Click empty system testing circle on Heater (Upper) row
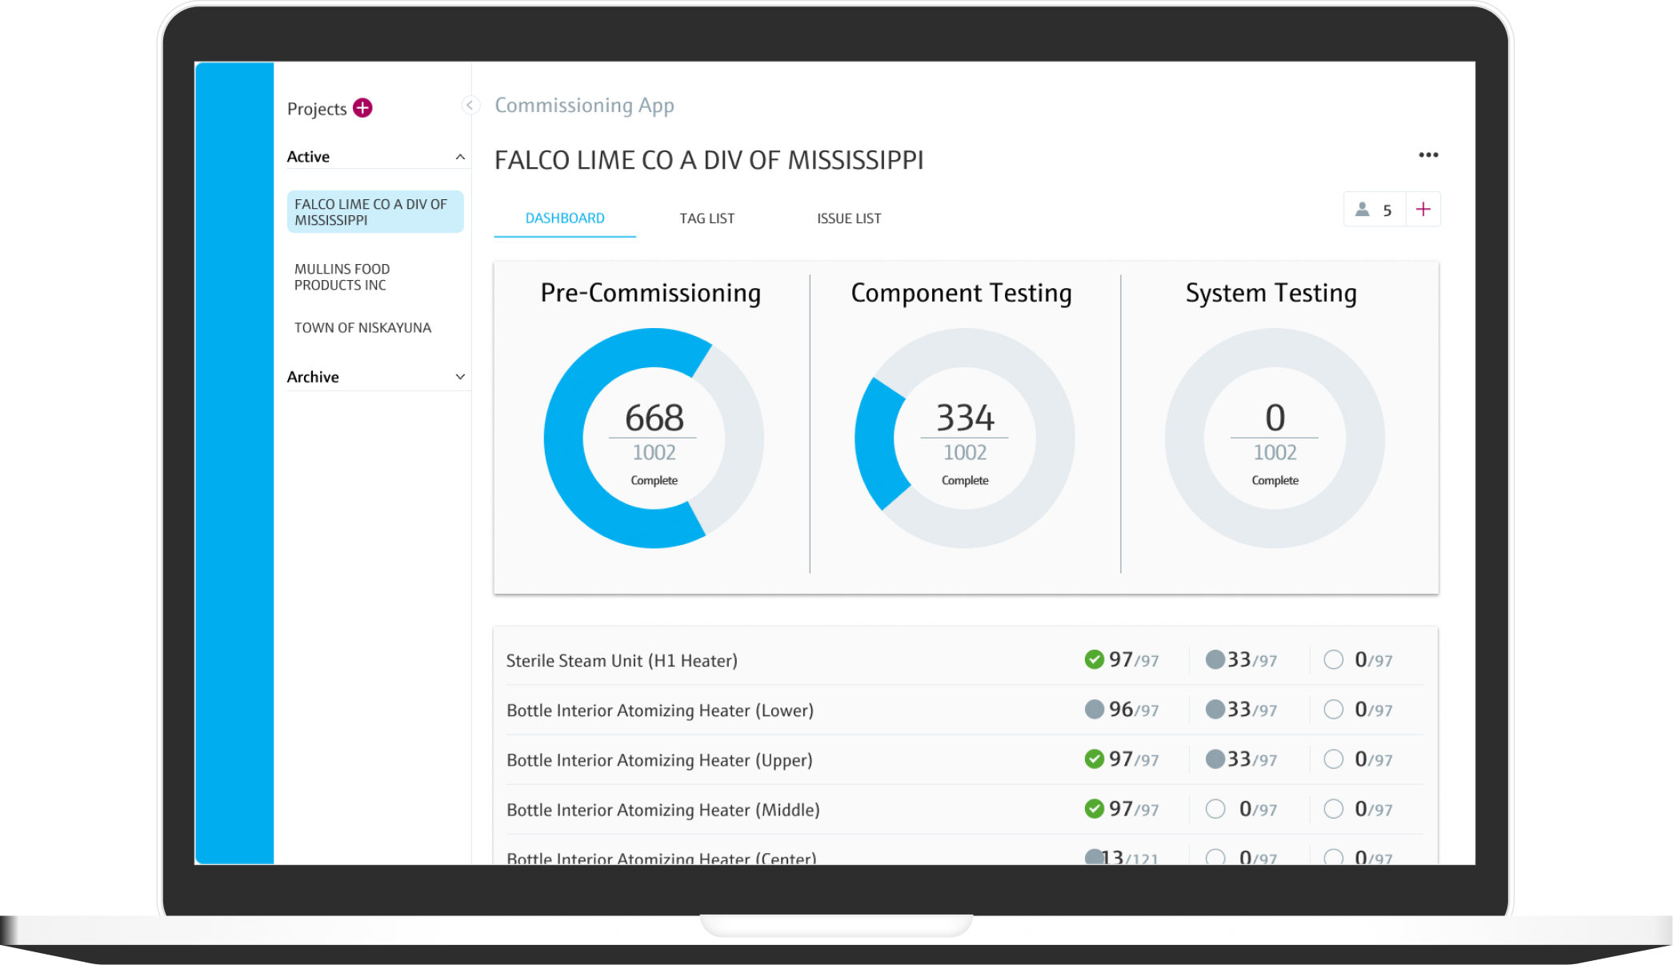 [1333, 759]
